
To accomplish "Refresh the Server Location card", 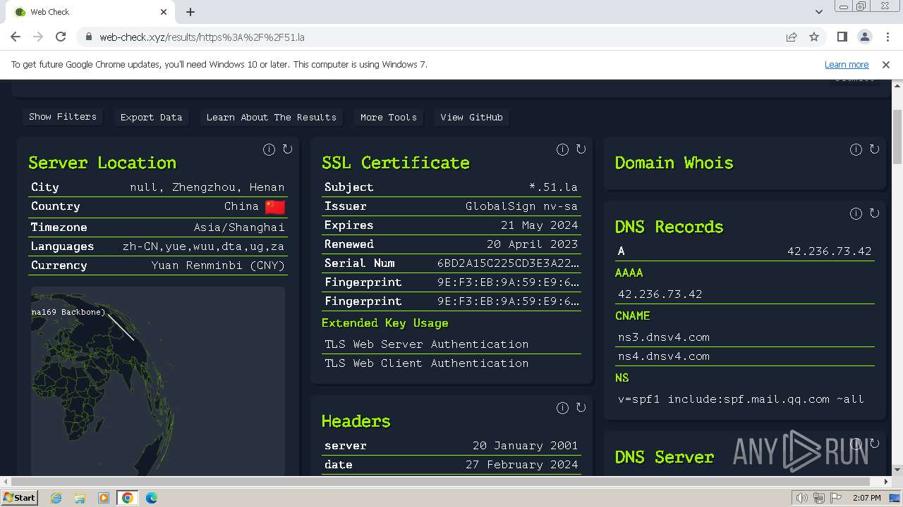I will pyautogui.click(x=287, y=149).
